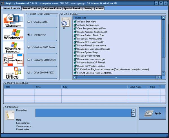Click the notepad icon in Information panel
169x138 pixels.
(10, 115)
